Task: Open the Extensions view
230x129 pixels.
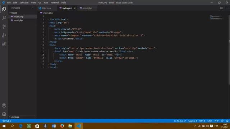Action: click(4, 44)
